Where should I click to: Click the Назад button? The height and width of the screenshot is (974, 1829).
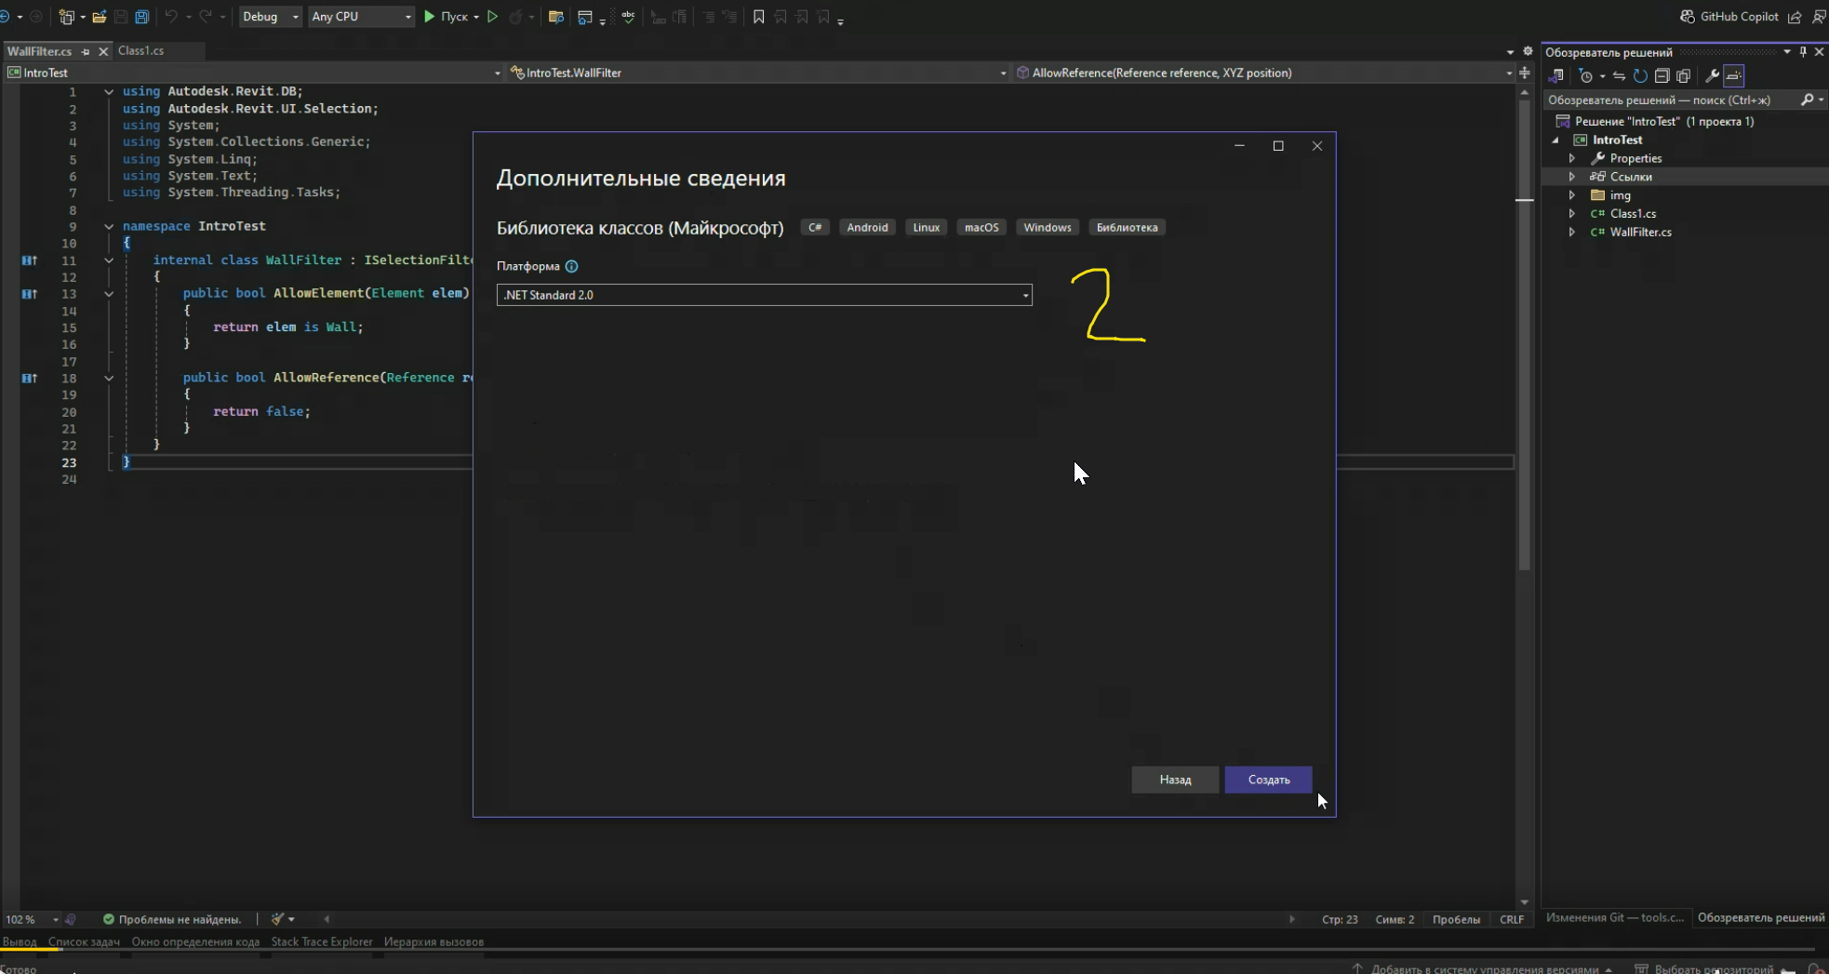(1175, 780)
